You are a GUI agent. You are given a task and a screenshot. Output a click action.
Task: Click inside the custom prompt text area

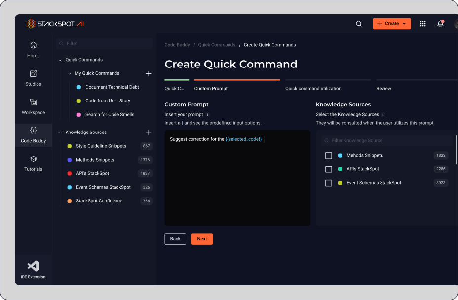237,178
